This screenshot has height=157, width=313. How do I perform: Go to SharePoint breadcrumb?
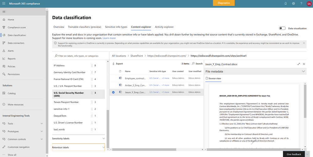(x=137, y=56)
